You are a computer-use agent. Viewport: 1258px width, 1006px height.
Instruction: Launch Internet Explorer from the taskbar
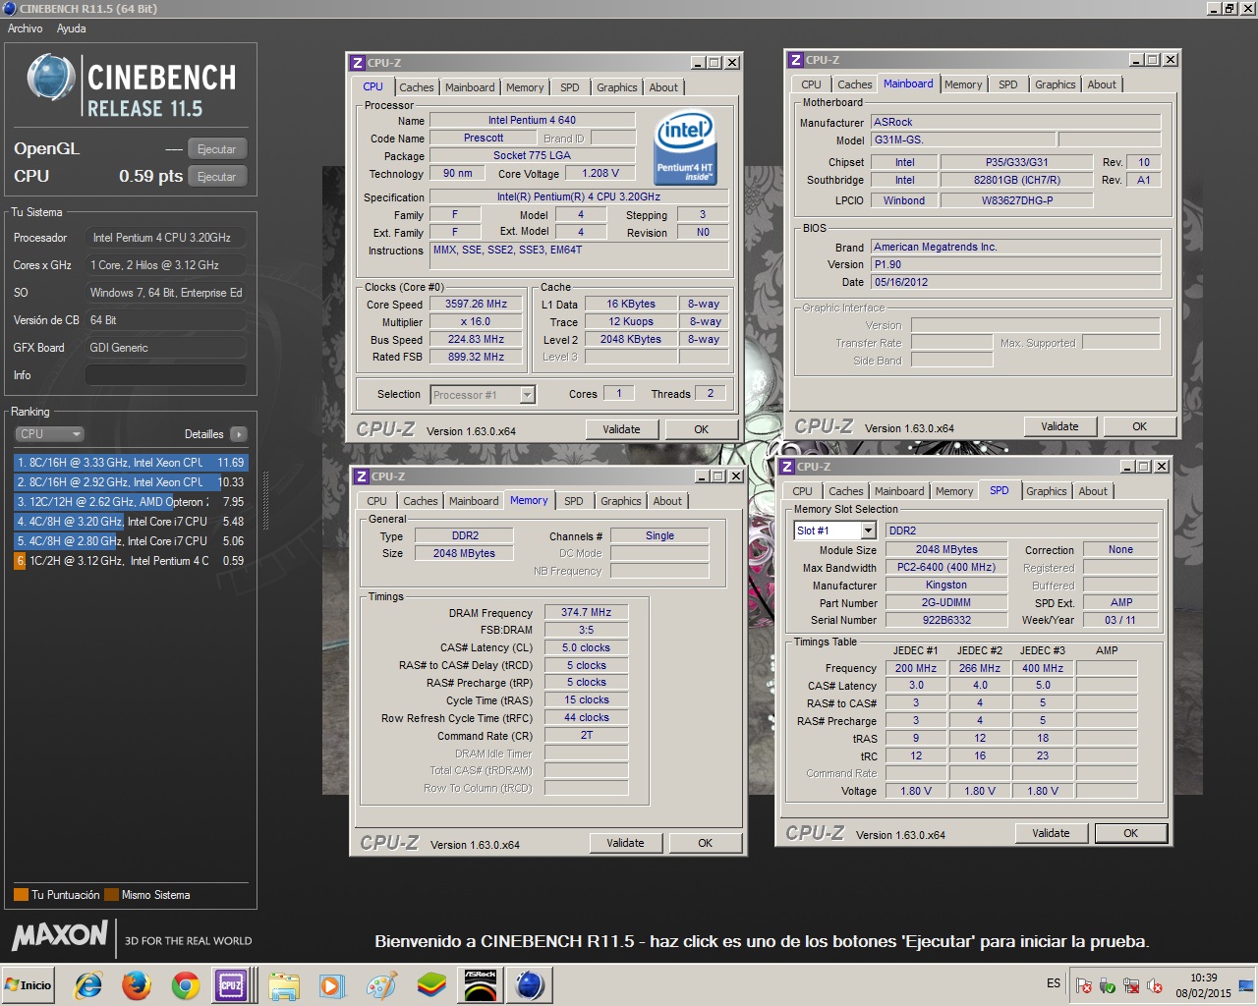pyautogui.click(x=88, y=984)
